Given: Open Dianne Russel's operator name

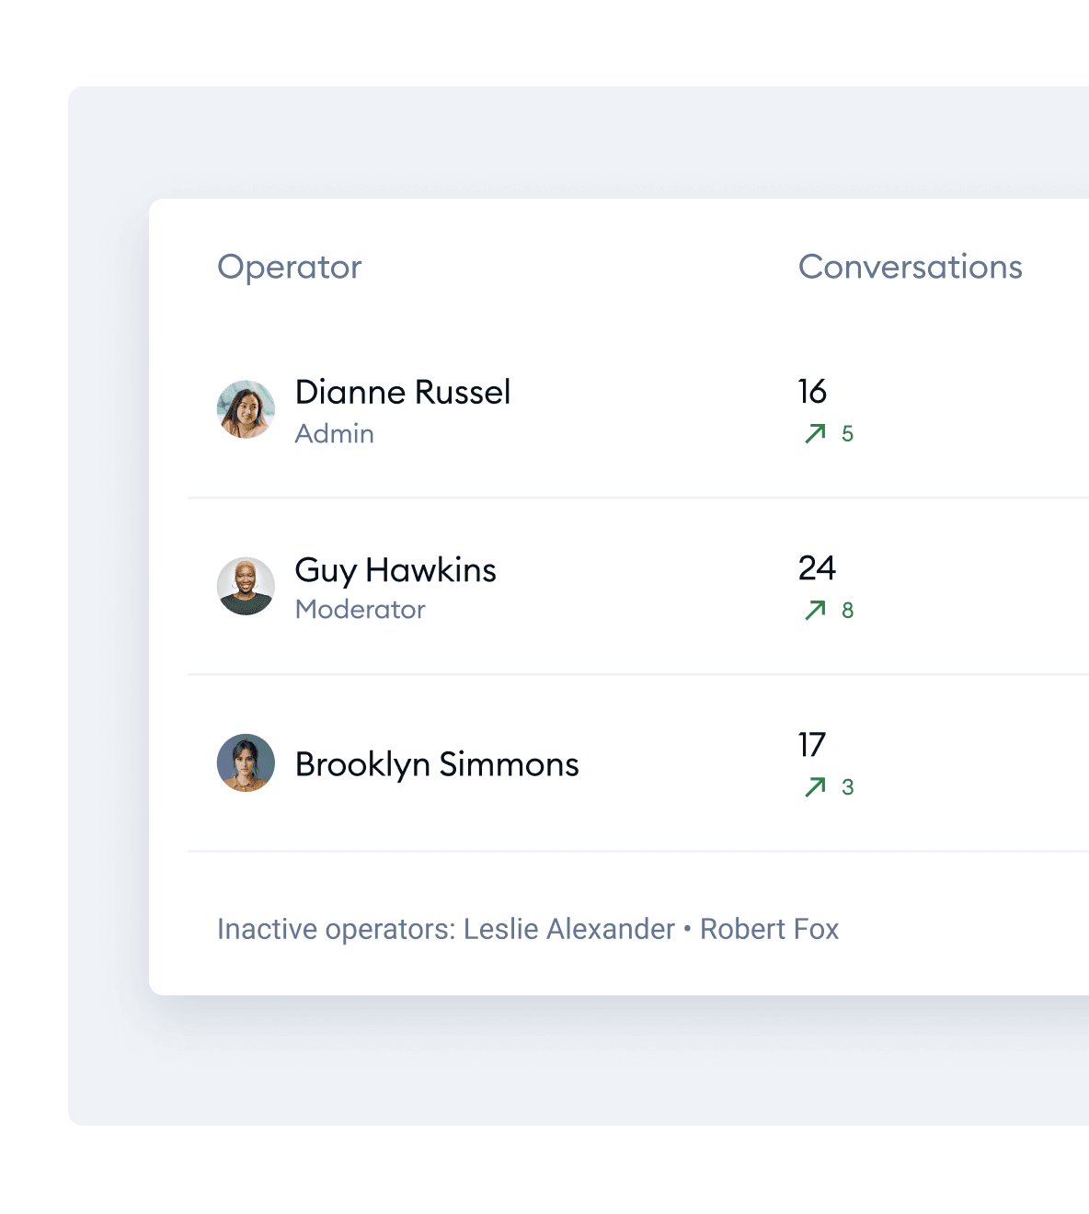Looking at the screenshot, I should pos(403,392).
